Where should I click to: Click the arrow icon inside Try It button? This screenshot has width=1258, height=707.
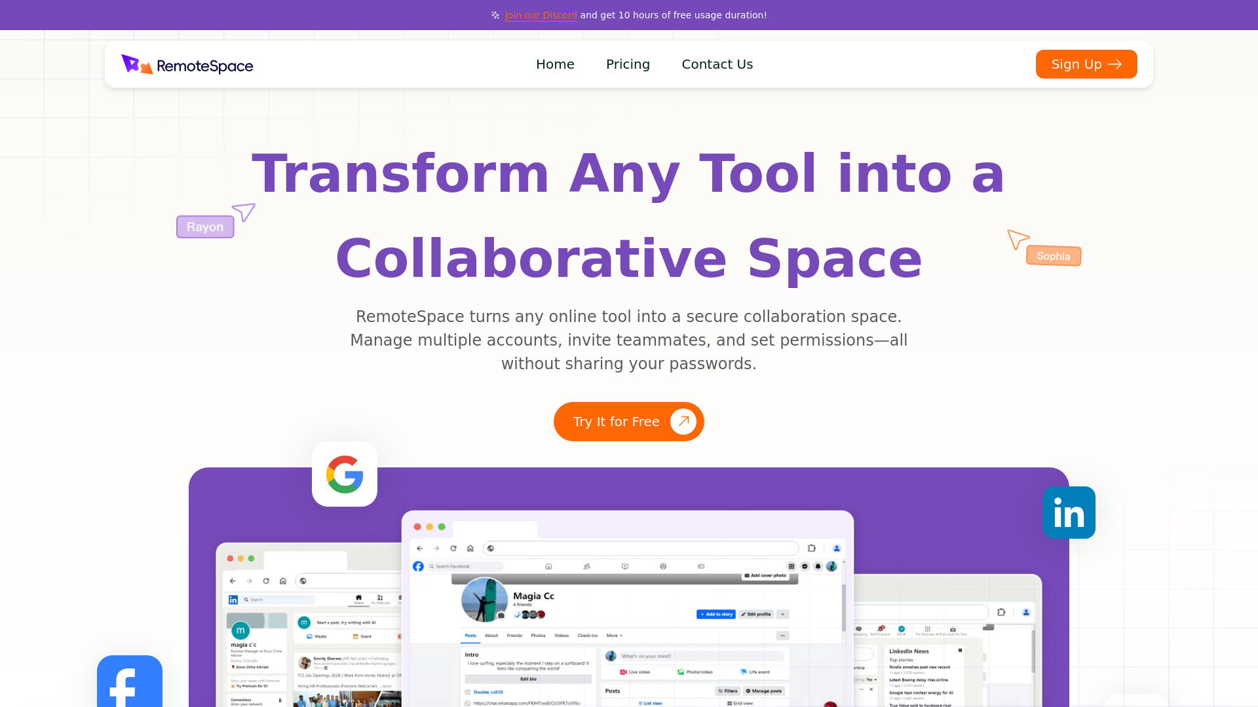pyautogui.click(x=683, y=422)
